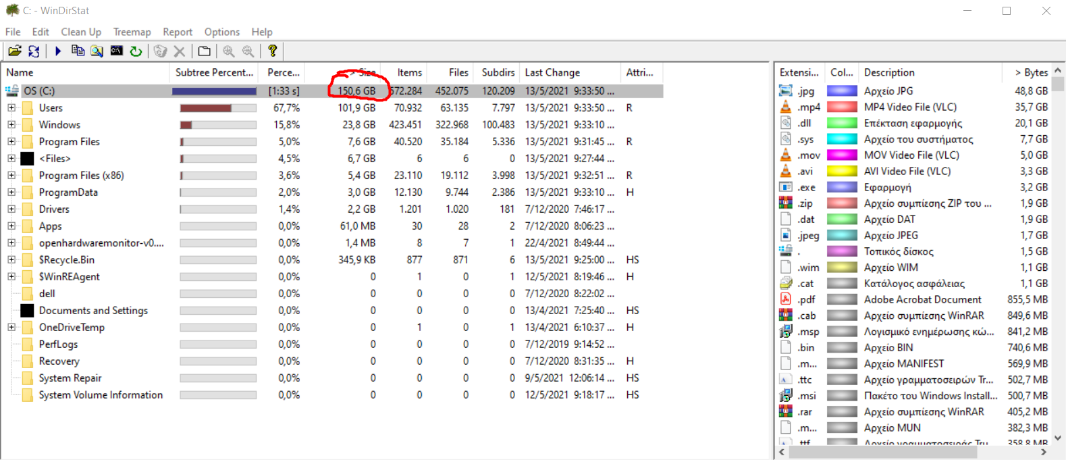
Task: Open the File menu
Action: (13, 32)
